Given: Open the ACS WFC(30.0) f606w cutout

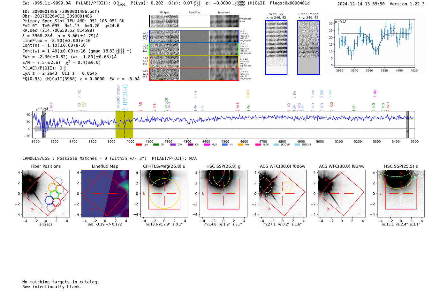Looking at the screenshot, I should click(x=282, y=194).
